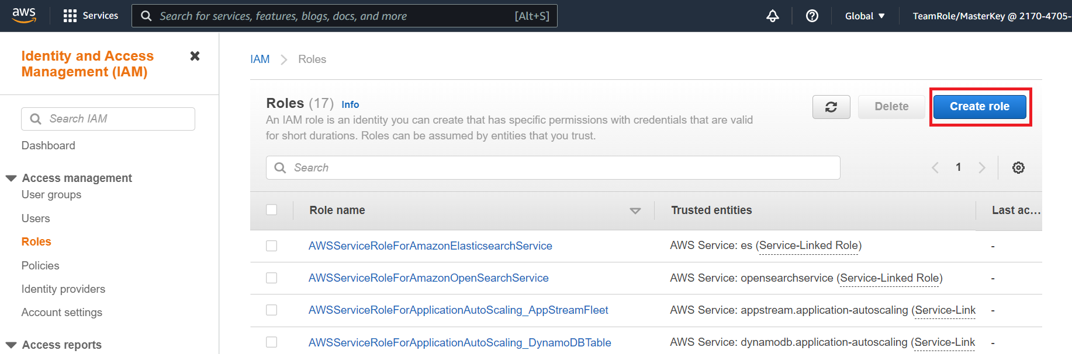Image resolution: width=1072 pixels, height=354 pixels.
Task: Select Roles in sidebar
Action: tap(36, 241)
